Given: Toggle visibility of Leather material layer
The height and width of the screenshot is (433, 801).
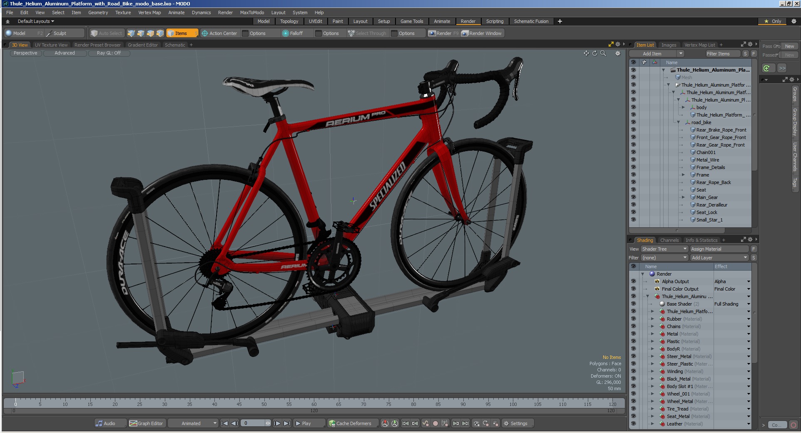Looking at the screenshot, I should pos(633,424).
